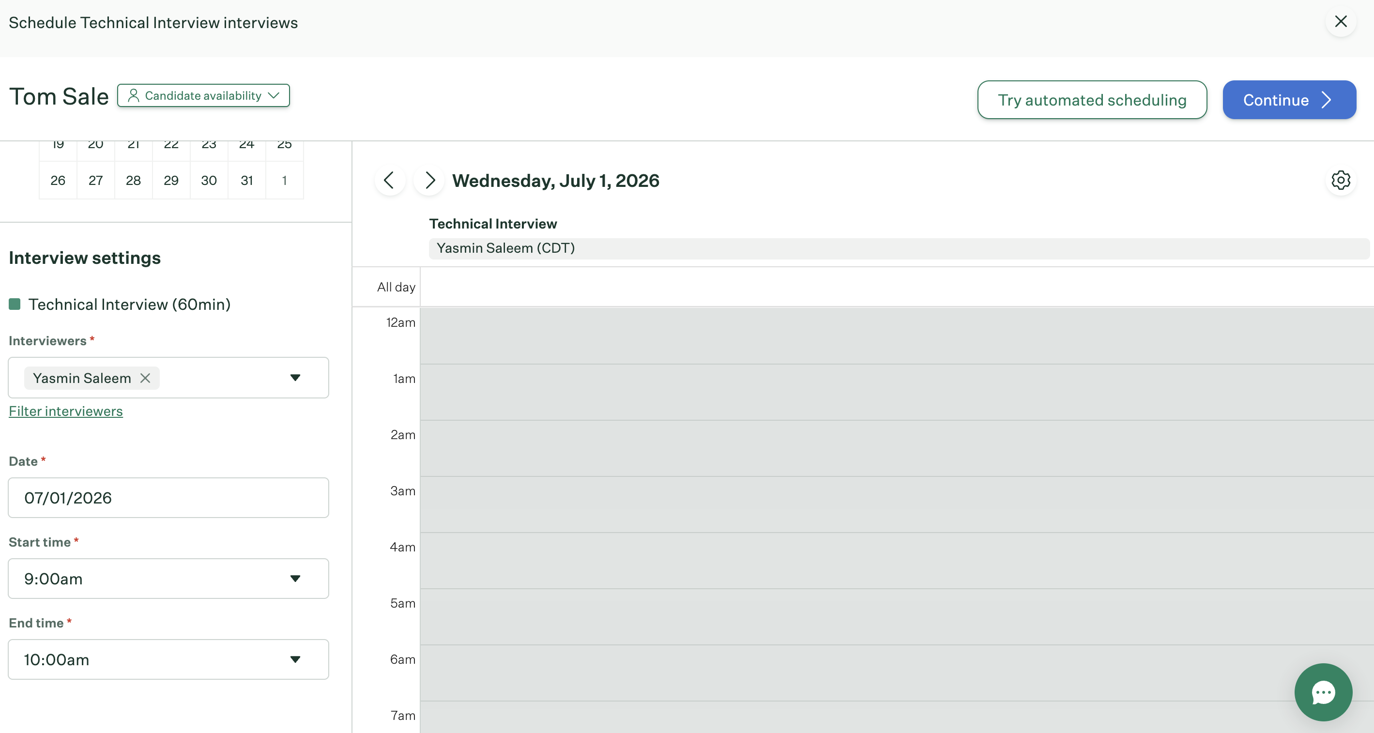Close the Schedule Technical Interview dialog
This screenshot has width=1374, height=733.
(x=1341, y=21)
